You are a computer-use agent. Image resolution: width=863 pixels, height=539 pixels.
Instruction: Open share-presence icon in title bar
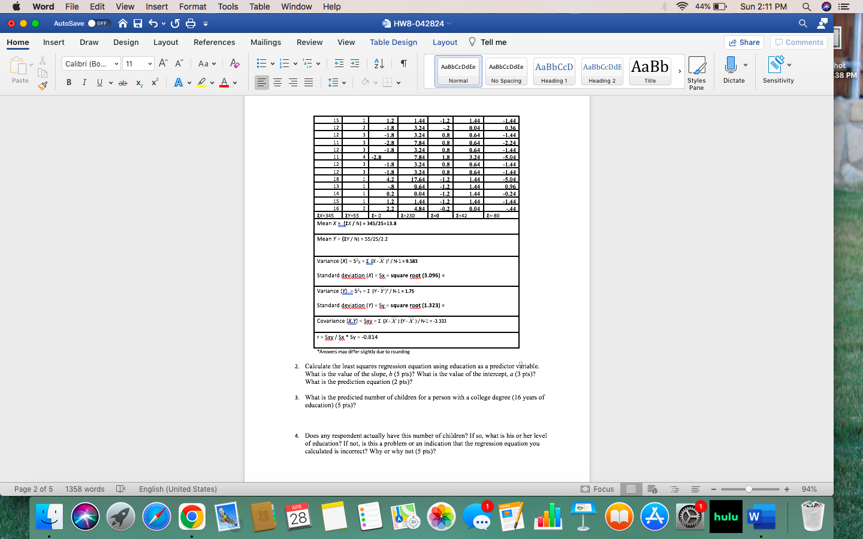click(822, 23)
